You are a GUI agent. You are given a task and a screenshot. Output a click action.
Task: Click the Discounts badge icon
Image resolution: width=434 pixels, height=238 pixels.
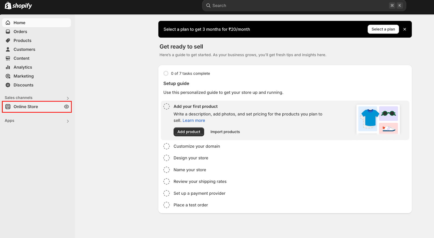[x=8, y=85]
